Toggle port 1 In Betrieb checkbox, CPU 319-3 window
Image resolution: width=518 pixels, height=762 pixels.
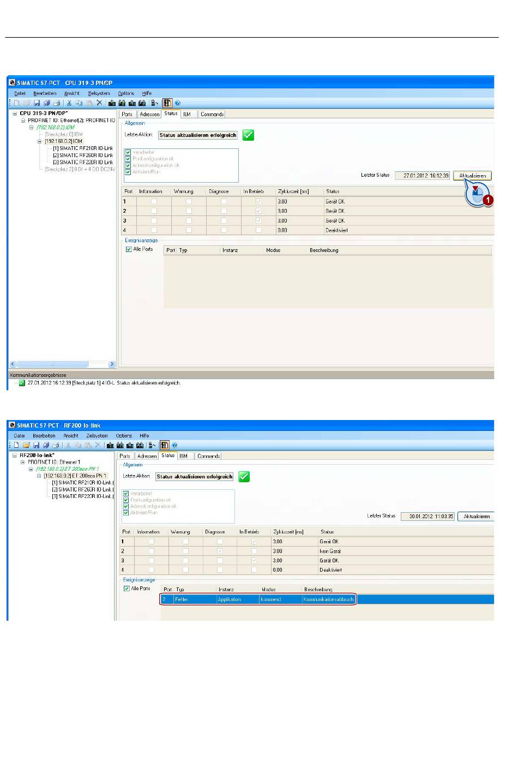(258, 202)
